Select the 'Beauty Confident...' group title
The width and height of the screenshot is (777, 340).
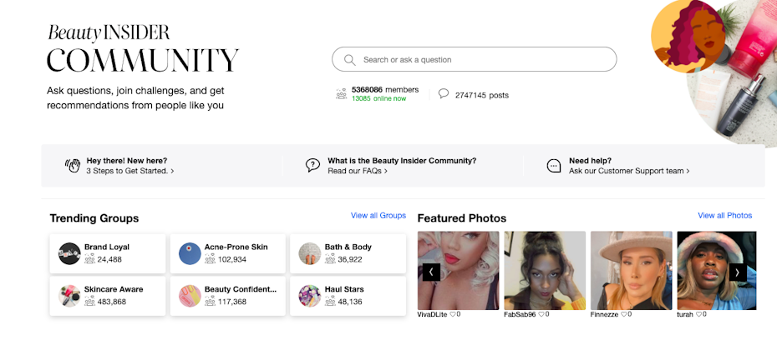click(x=241, y=290)
